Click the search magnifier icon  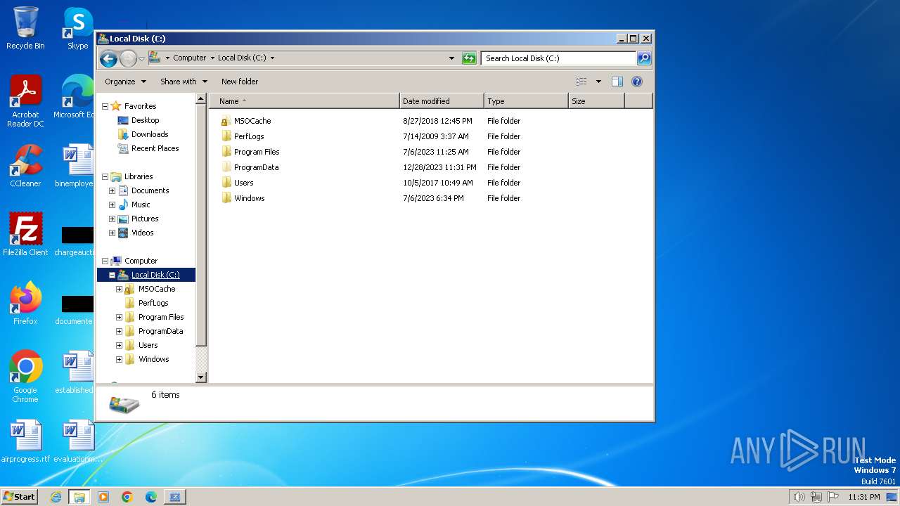(643, 58)
